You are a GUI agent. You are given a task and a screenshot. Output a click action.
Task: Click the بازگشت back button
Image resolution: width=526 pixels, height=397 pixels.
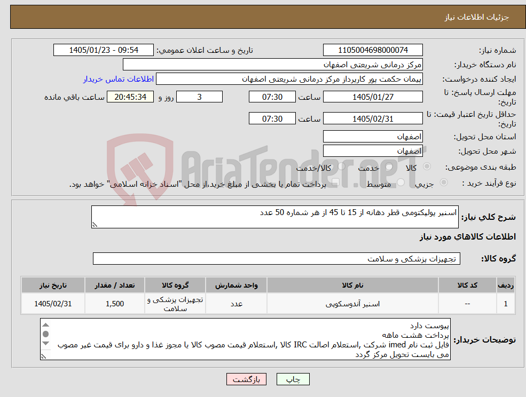coord(246,379)
